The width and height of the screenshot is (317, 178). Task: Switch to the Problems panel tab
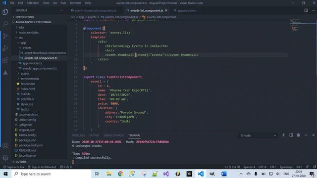(x=78, y=135)
